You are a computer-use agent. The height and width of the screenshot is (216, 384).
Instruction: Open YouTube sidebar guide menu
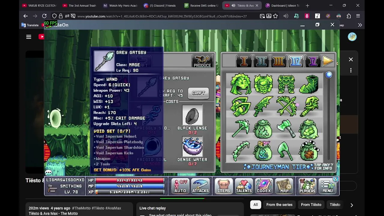[x=28, y=37]
